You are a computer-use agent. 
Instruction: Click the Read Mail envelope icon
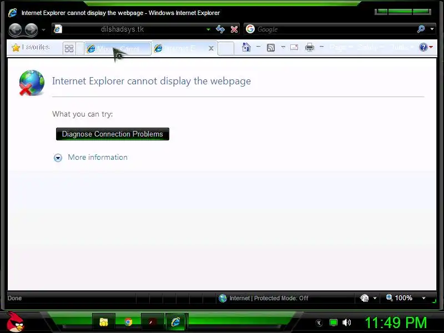click(294, 47)
